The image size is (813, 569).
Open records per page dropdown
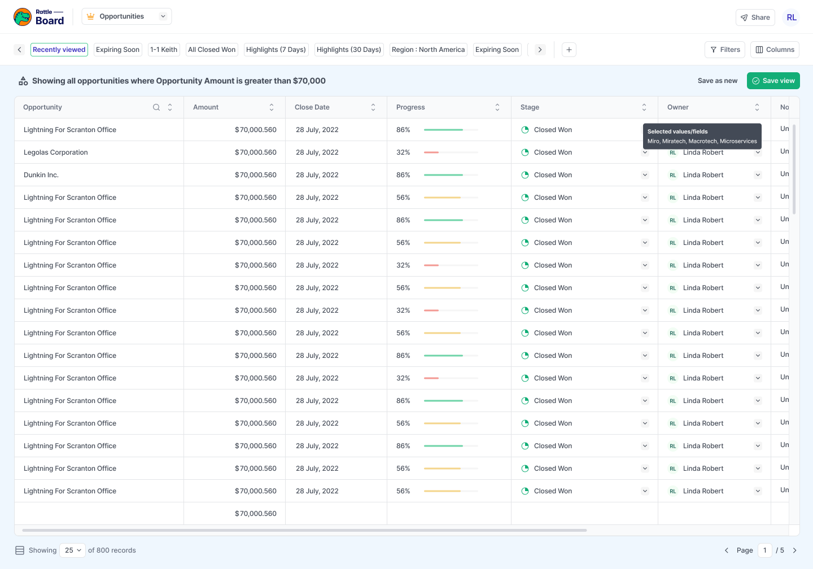[73, 550]
